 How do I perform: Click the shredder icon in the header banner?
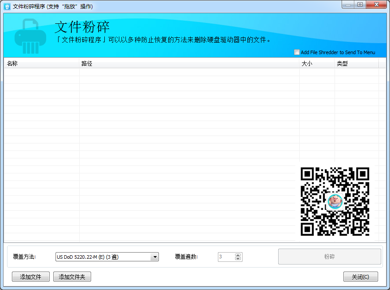[x=30, y=37]
